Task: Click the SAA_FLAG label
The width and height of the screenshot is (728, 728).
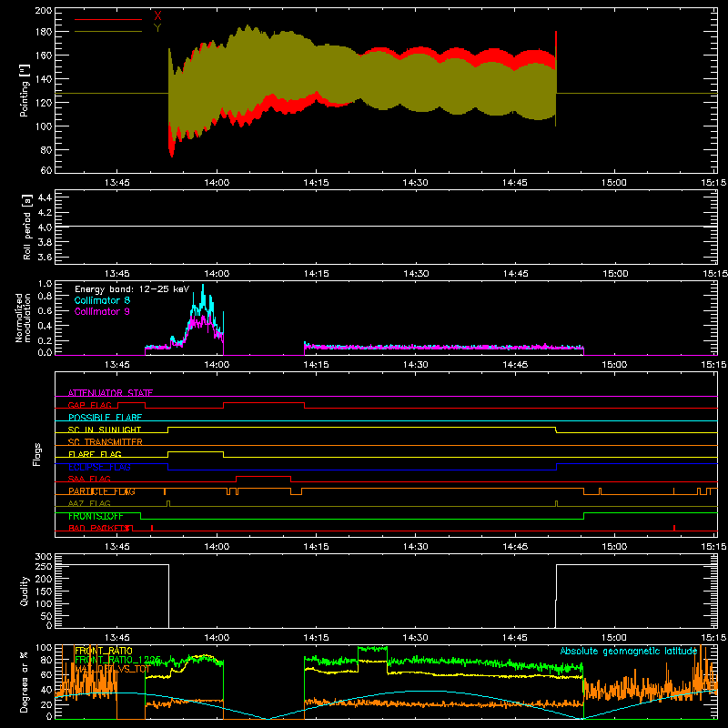Action: pyautogui.click(x=89, y=479)
